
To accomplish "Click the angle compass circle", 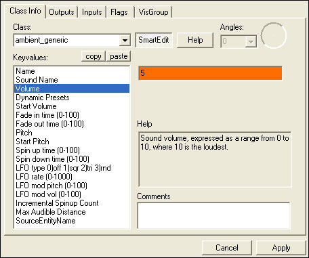I will [x=274, y=35].
